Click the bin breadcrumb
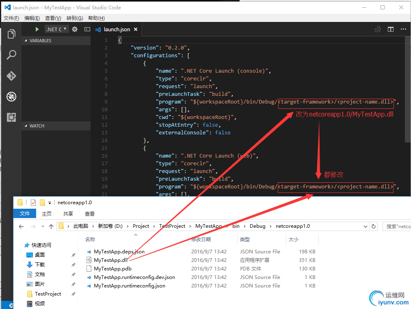Image resolution: width=411 pixels, height=309 pixels. click(236, 226)
